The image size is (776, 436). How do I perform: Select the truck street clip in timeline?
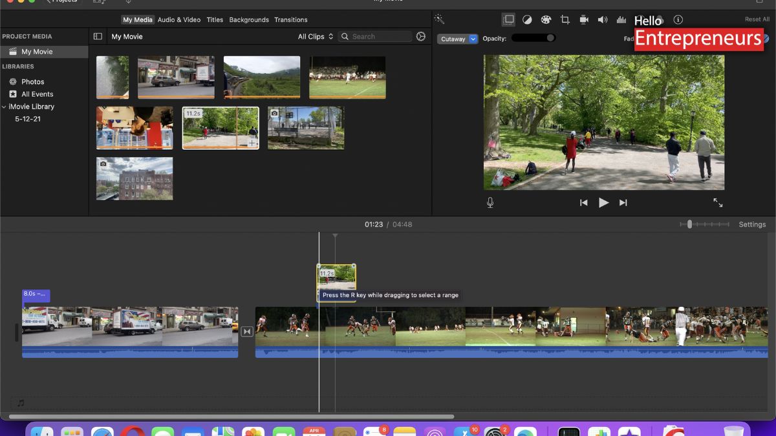click(x=130, y=332)
